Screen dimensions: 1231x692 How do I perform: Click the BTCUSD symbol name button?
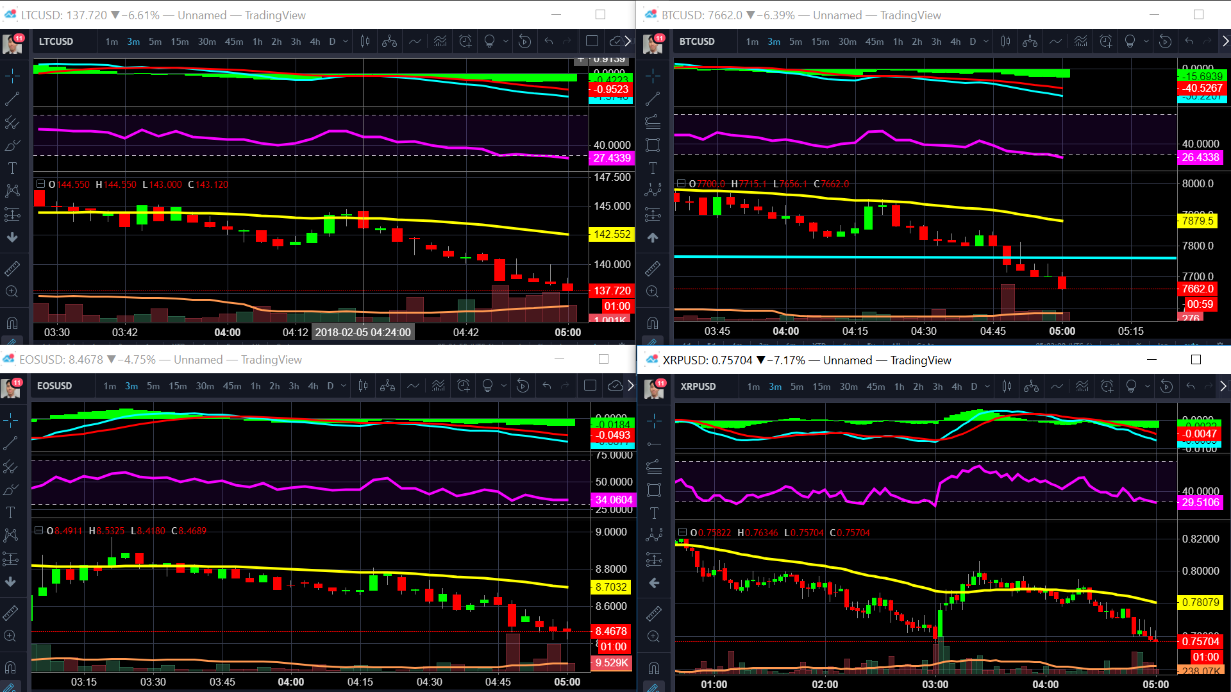pos(697,42)
